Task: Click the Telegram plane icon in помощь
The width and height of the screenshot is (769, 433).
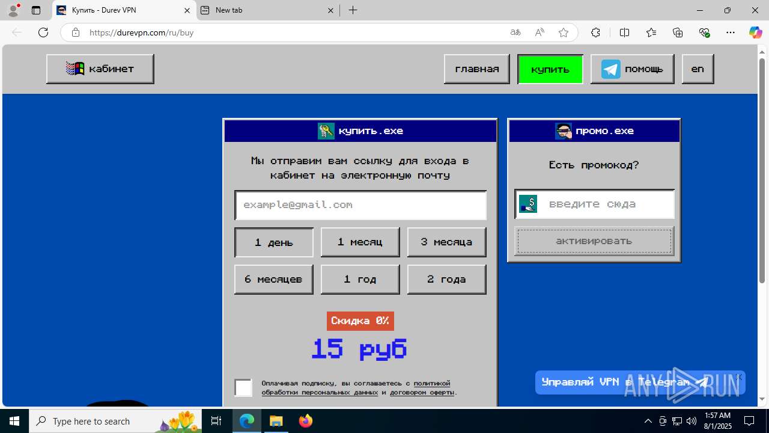Action: pos(610,69)
